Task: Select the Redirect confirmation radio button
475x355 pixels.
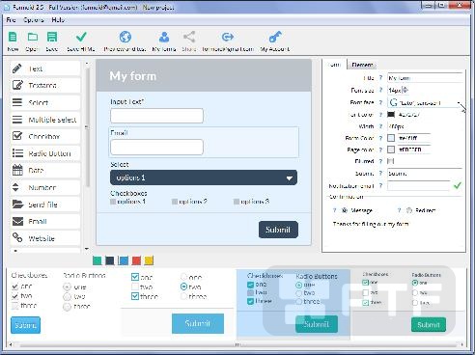Action: pyautogui.click(x=409, y=210)
